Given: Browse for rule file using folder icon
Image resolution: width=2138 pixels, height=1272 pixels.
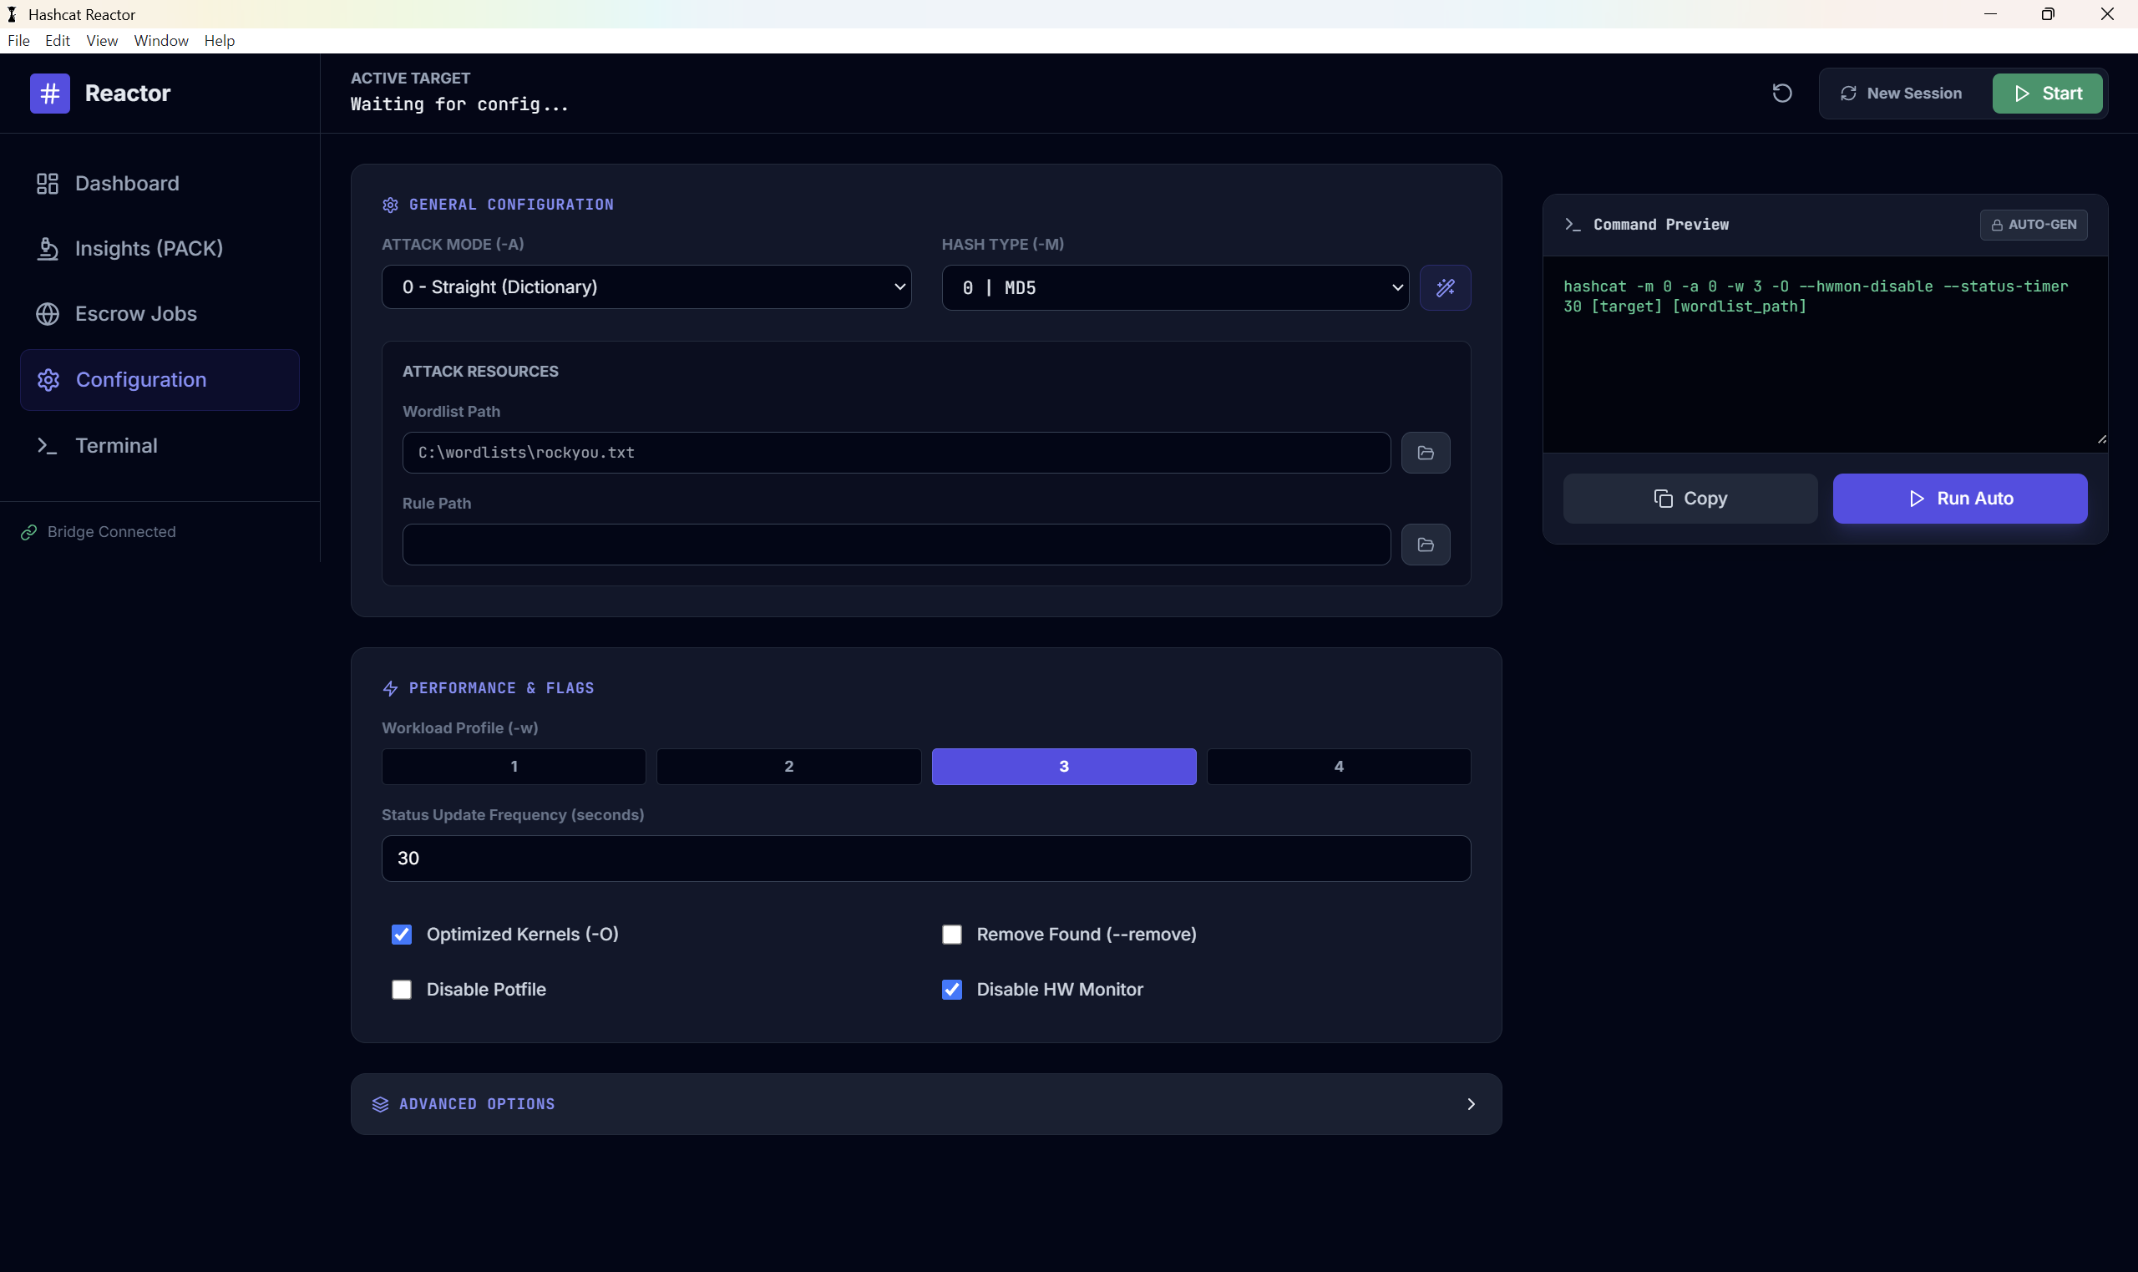Looking at the screenshot, I should click(x=1425, y=545).
